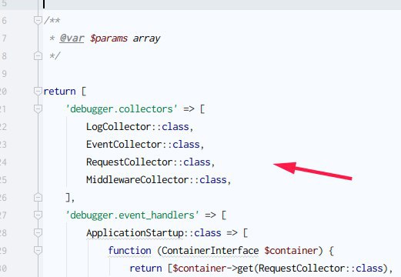Click LogCollector class reference

pos(119,127)
